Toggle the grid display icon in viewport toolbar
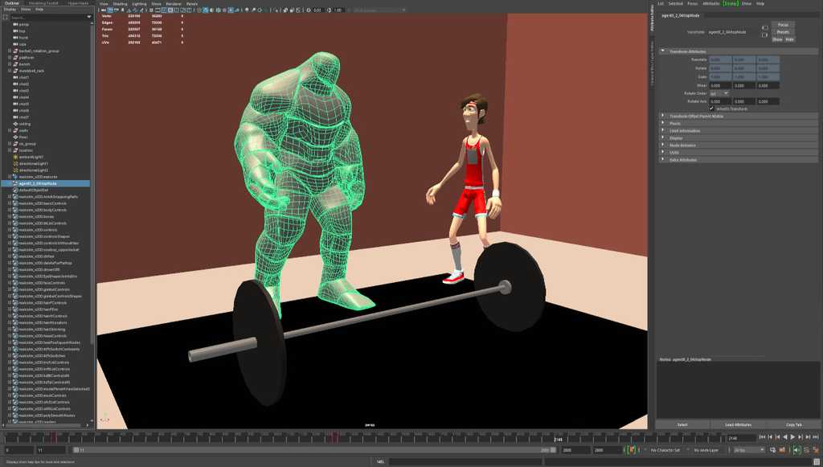Screen dimensions: 823x467 150,10
